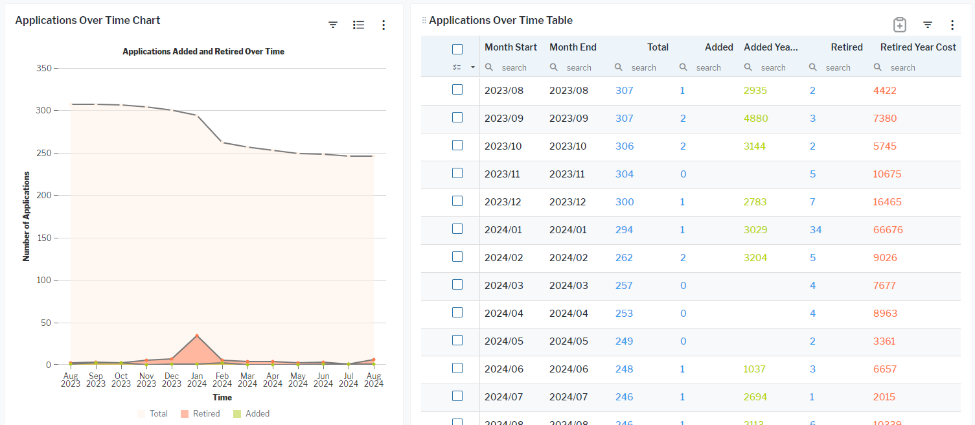Toggle the chart legend list icon
The height and width of the screenshot is (425, 975).
(x=358, y=25)
